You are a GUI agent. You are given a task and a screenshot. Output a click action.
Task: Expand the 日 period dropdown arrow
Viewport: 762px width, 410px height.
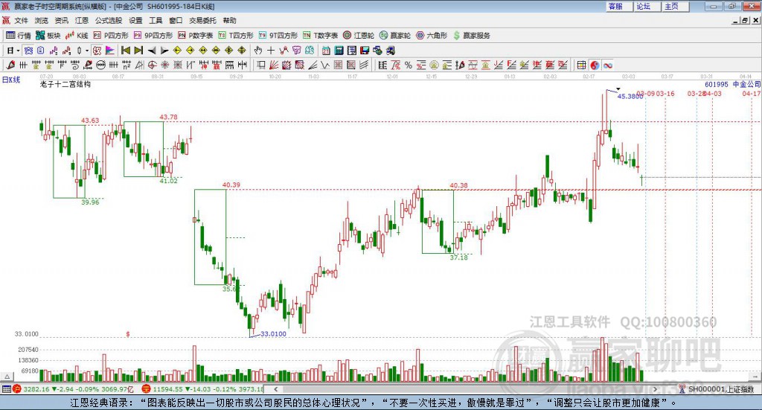point(18,51)
